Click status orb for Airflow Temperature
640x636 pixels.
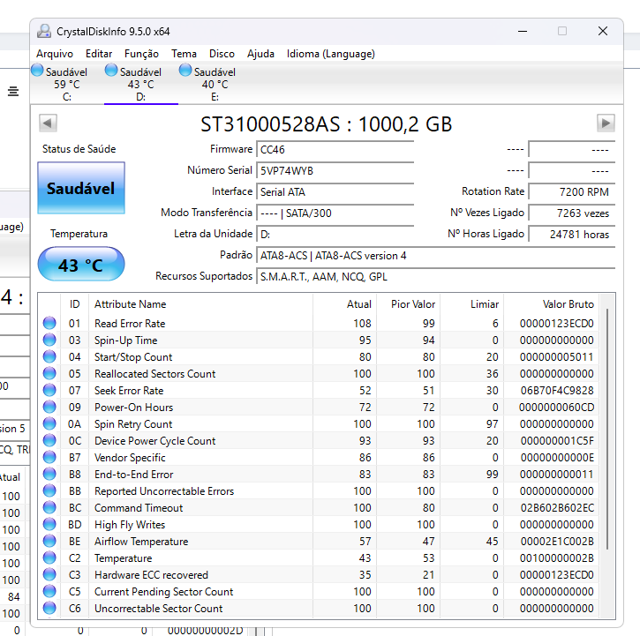(x=49, y=541)
